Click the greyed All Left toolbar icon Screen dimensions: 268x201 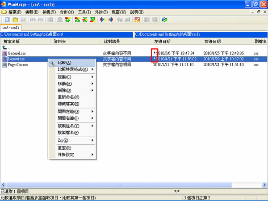point(128,20)
